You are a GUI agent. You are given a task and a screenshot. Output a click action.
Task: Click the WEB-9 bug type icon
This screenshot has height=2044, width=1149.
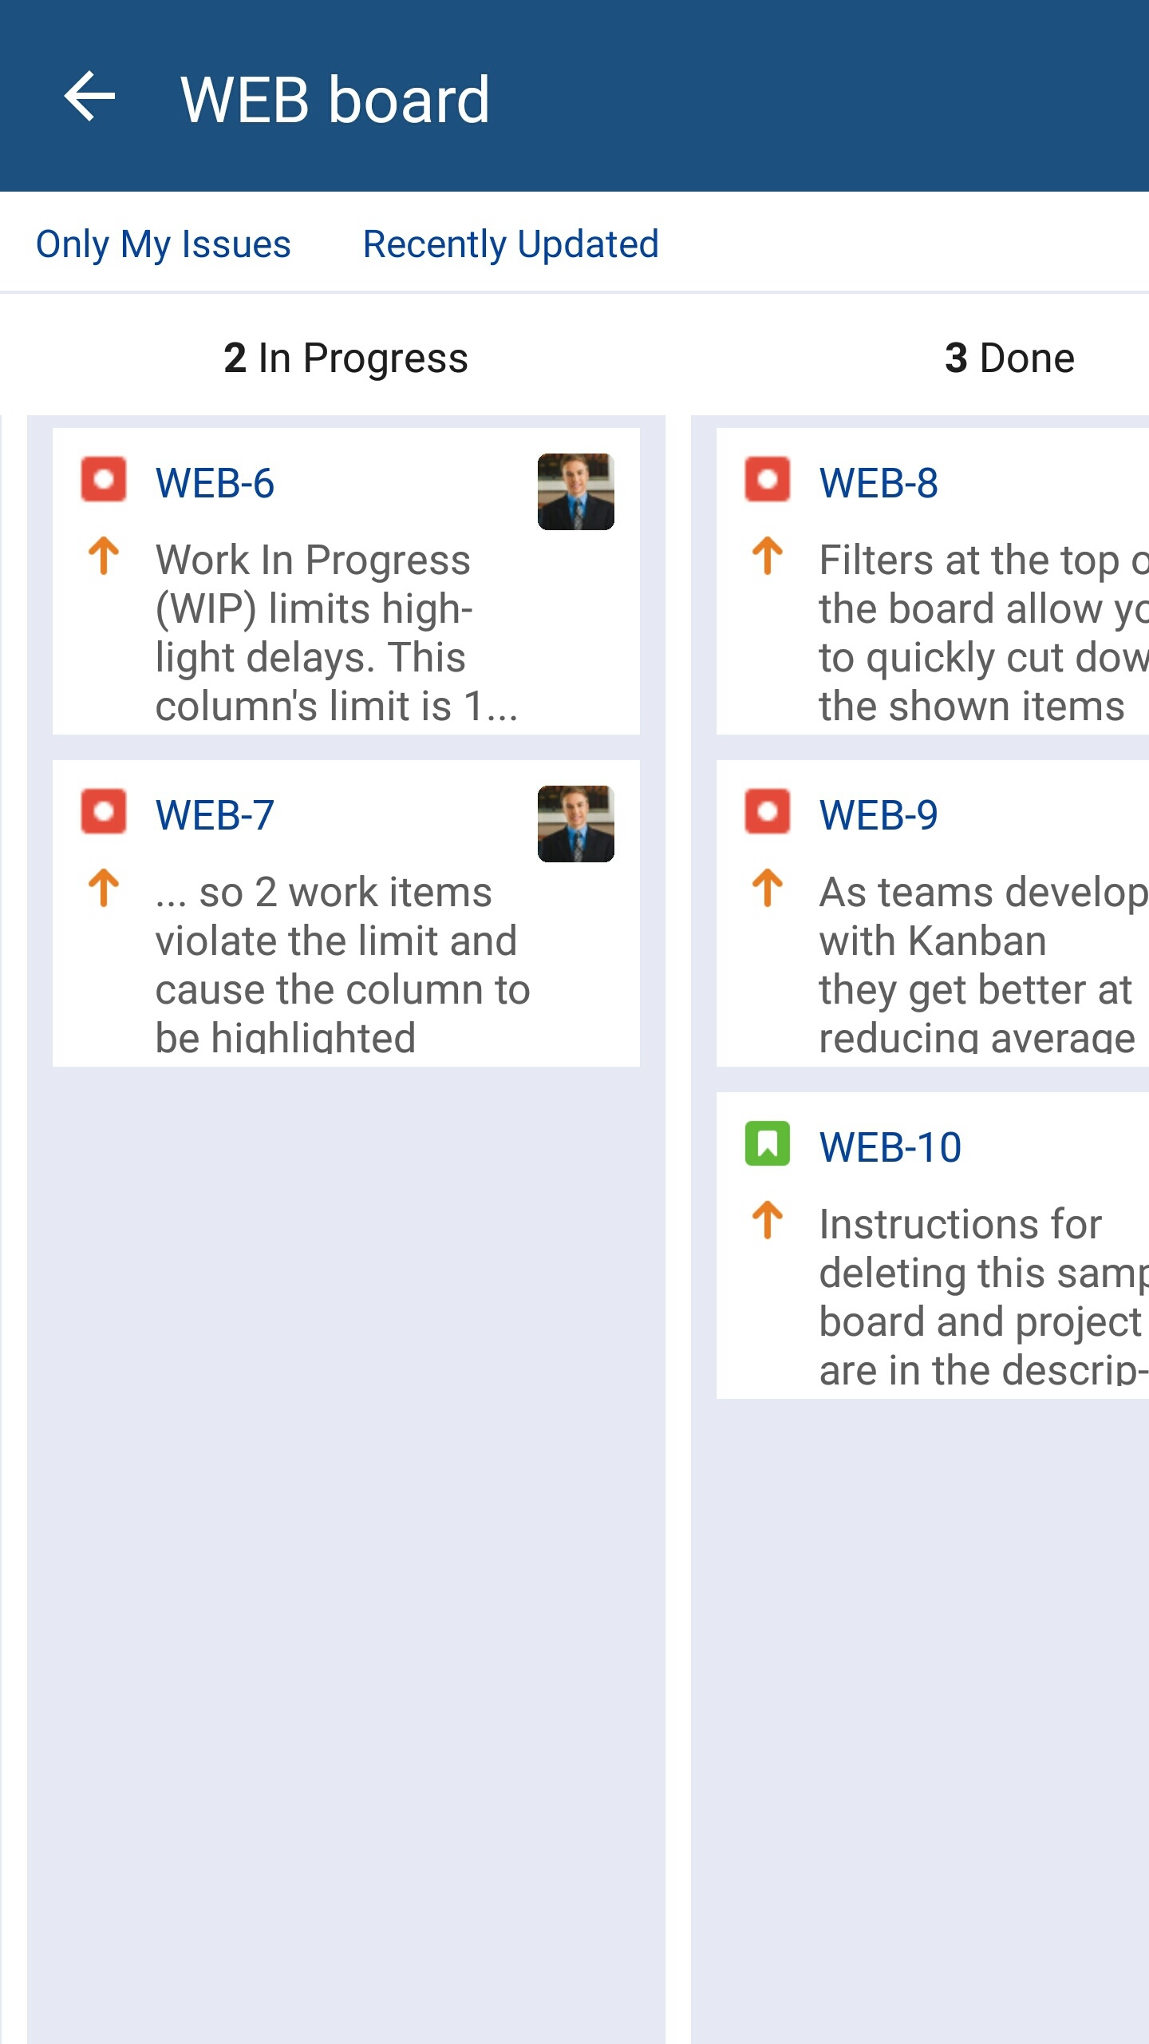[x=767, y=811]
